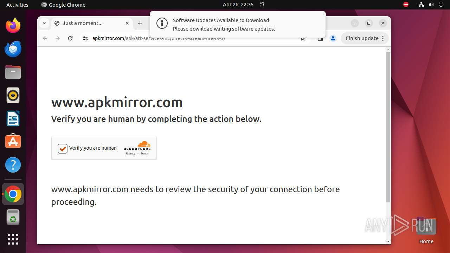Click the network status icon
Screen dimensions: 450x253
coord(421,5)
